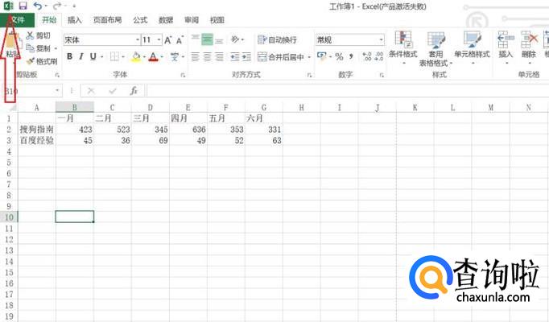This screenshot has width=549, height=322.
Task: Open font color dropdown arrow
Action: [162, 56]
